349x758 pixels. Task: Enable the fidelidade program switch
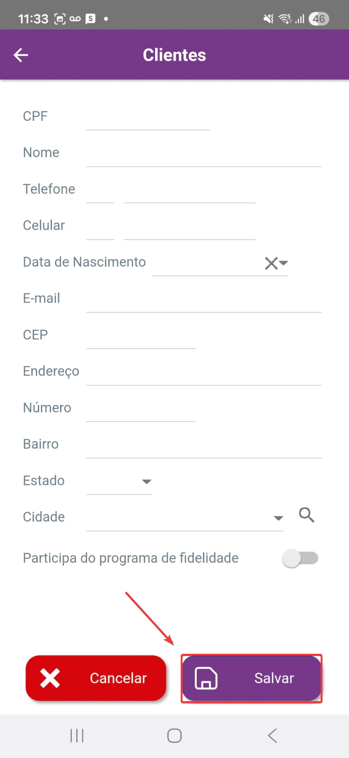point(300,558)
